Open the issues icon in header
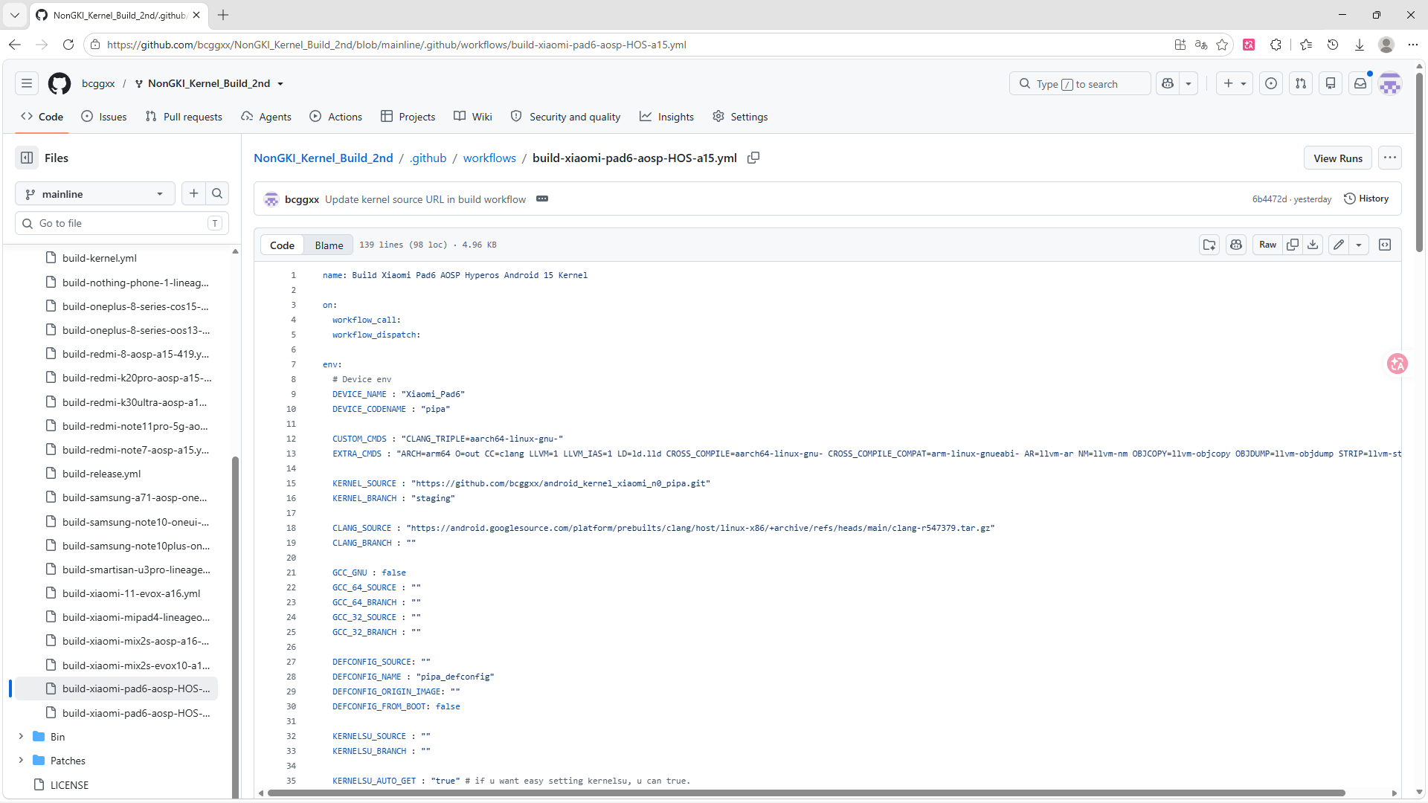This screenshot has width=1428, height=803. (1271, 83)
